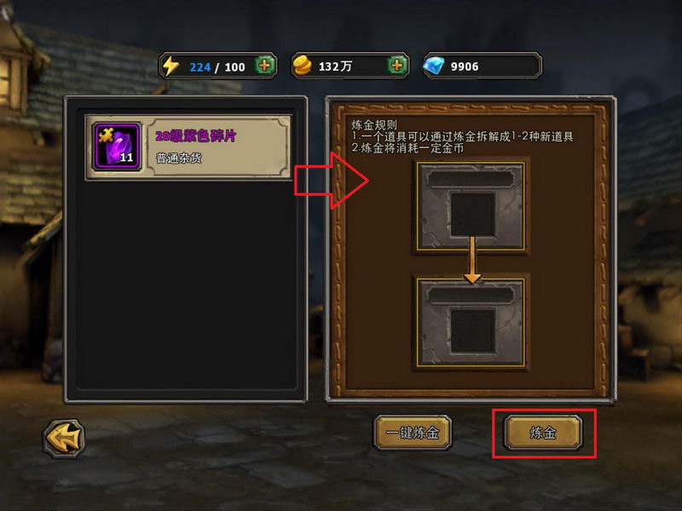This screenshot has width=682, height=511.
Task: Tap the 132万 gold amount
Action: [x=335, y=66]
